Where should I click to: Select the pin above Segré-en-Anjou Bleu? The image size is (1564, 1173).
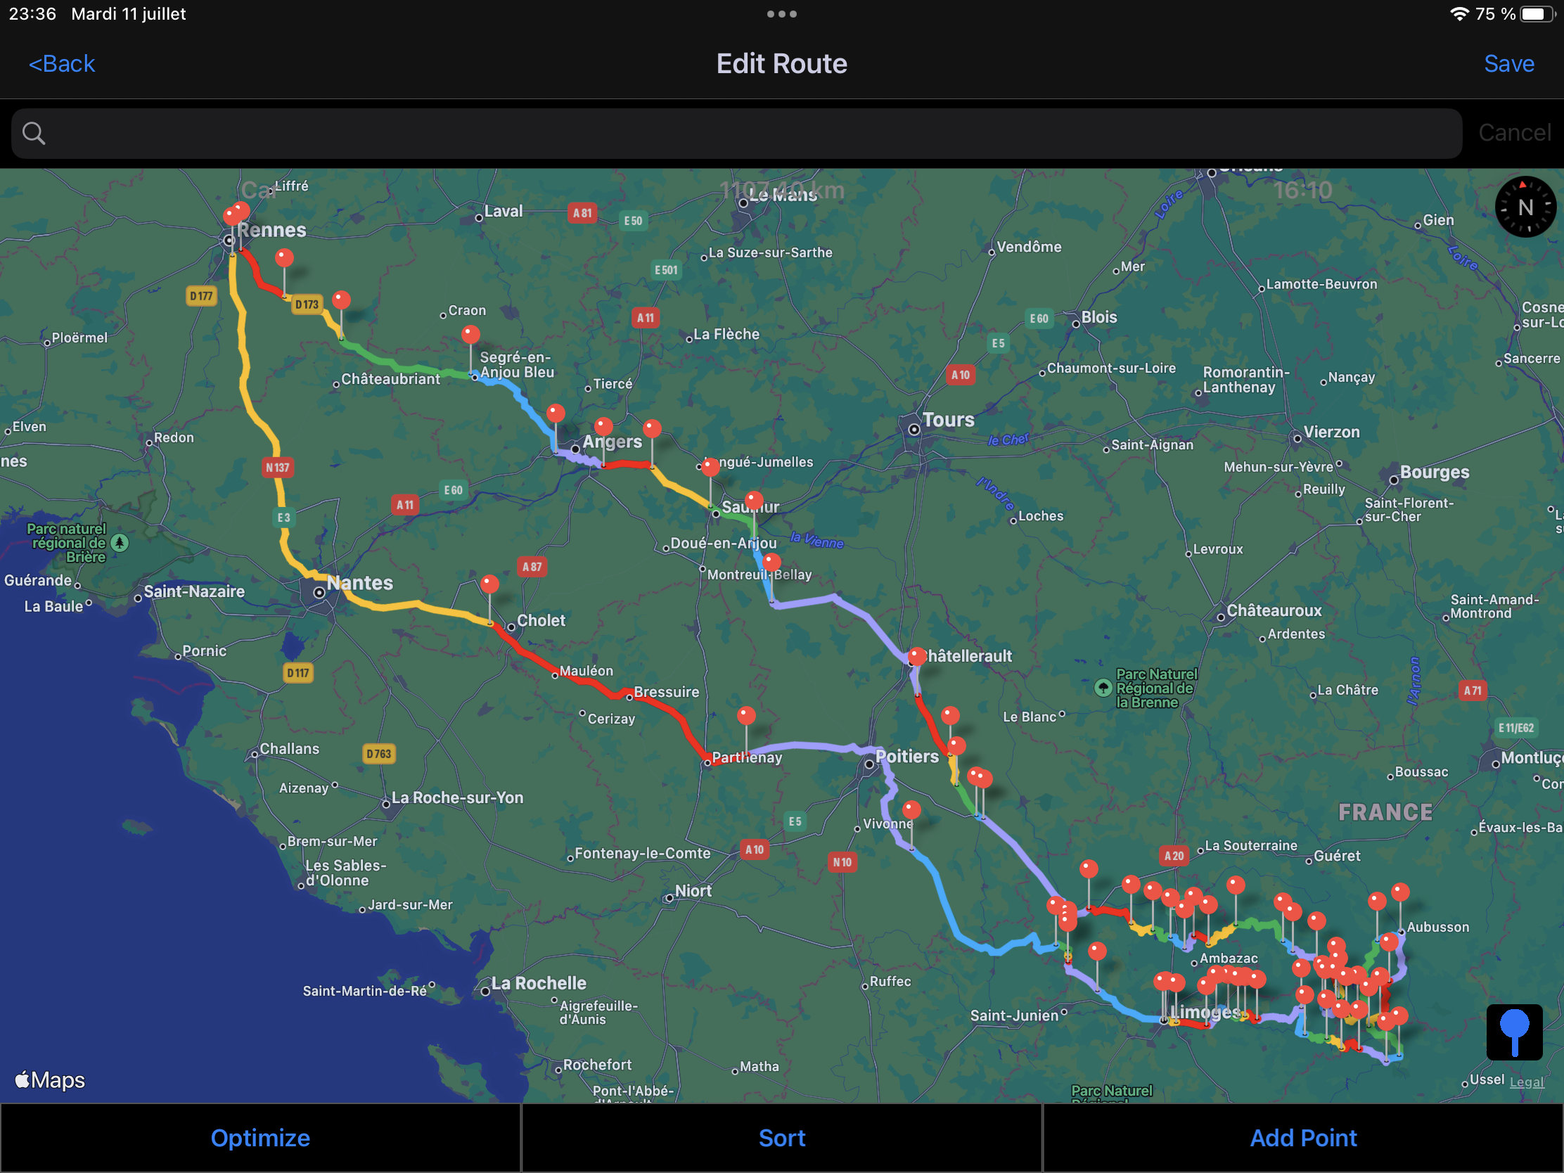pyautogui.click(x=470, y=334)
